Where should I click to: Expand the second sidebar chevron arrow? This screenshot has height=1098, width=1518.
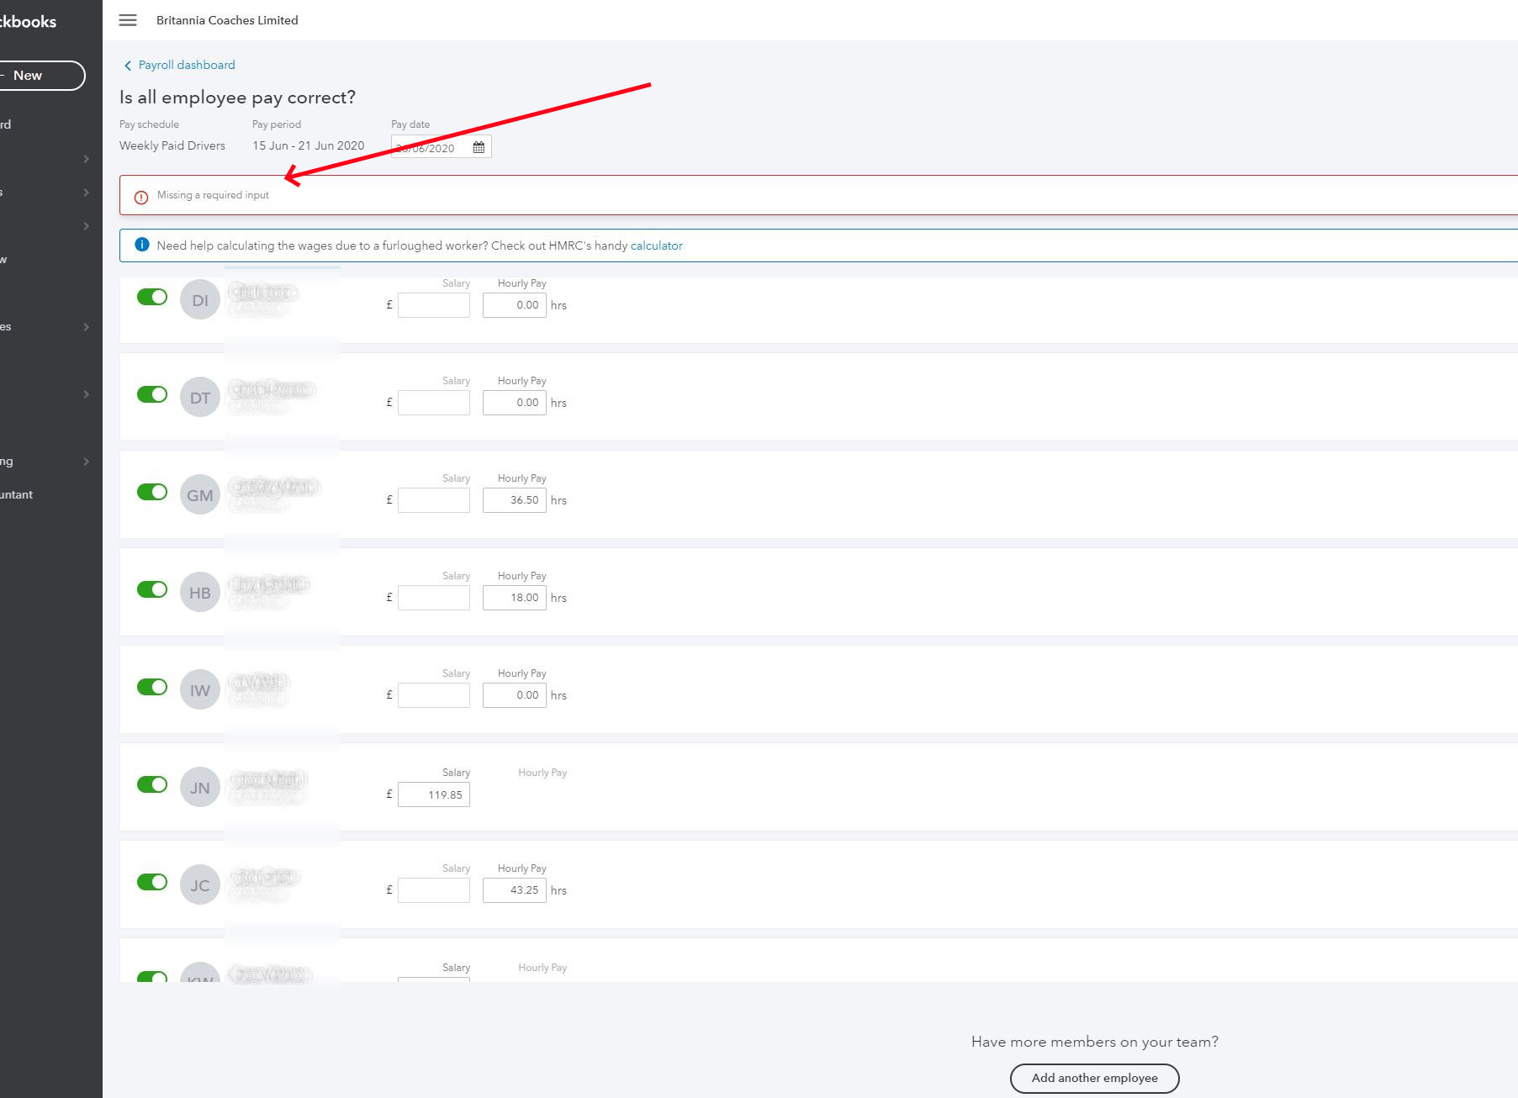click(x=86, y=193)
